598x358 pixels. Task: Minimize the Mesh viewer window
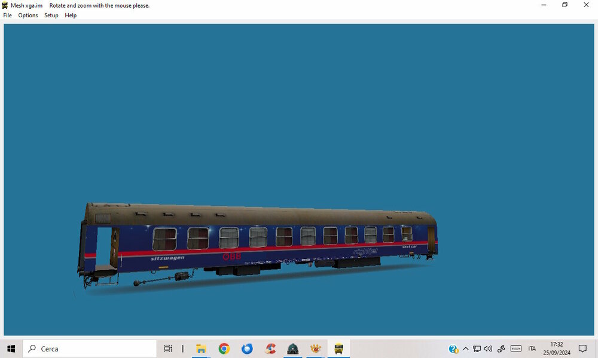[x=544, y=5]
